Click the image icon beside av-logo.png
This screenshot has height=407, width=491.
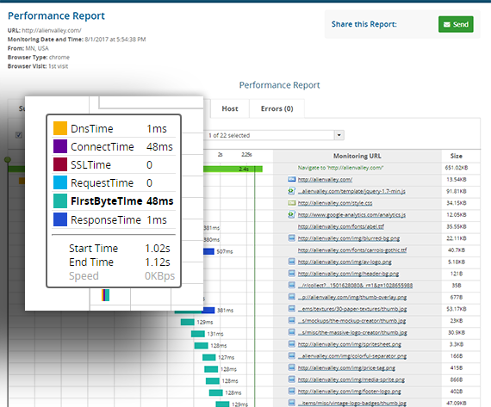(291, 262)
